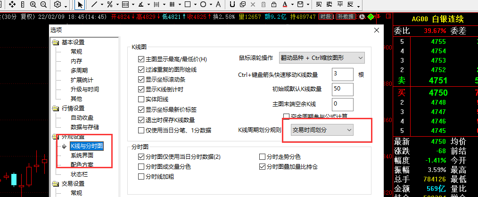Toggle 分时图仅使用当日分时数据(2) checkbox
Screen dimensions: 478x197
pos(141,157)
